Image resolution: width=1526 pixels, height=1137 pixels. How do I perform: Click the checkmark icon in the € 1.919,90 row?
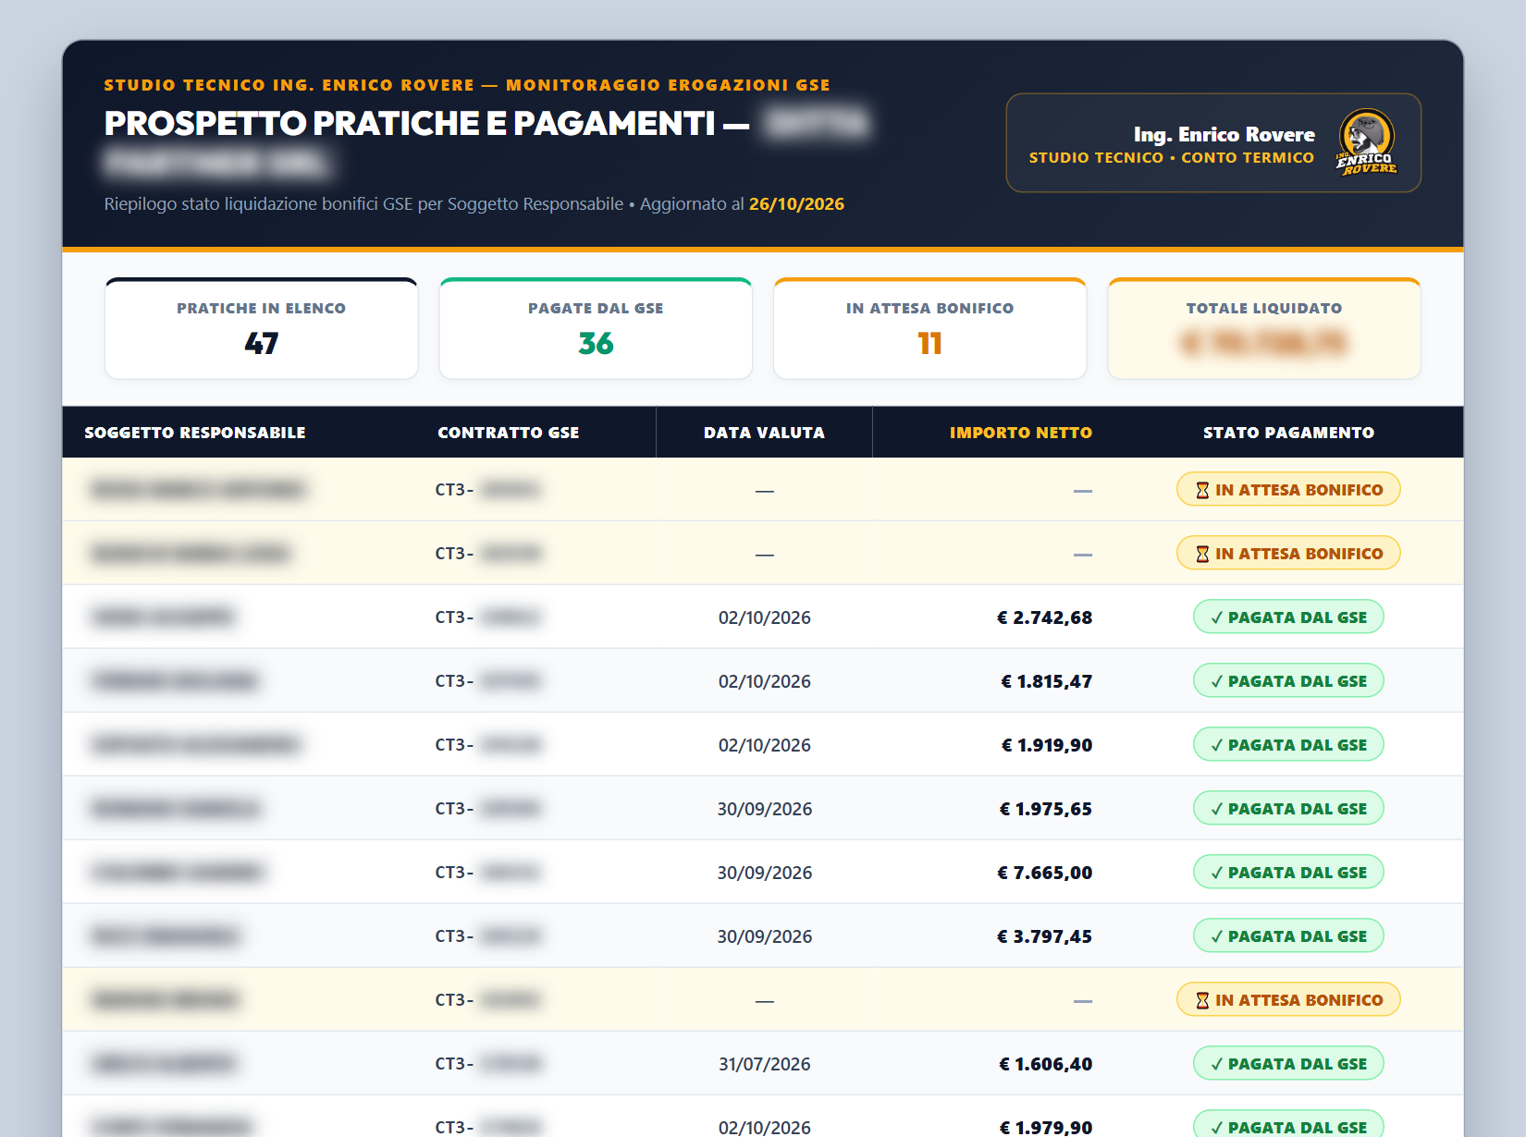click(1217, 745)
